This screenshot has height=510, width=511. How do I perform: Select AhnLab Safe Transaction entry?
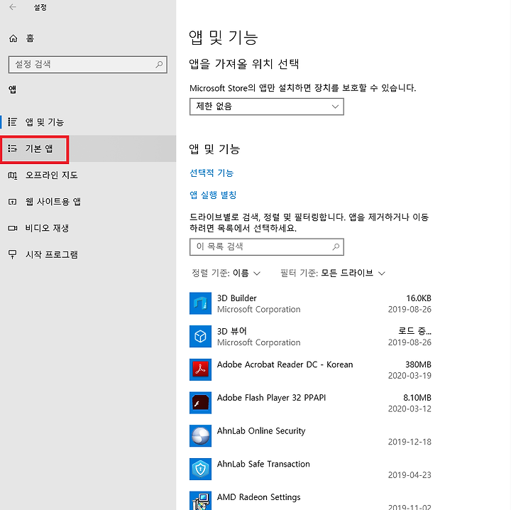[311, 470]
